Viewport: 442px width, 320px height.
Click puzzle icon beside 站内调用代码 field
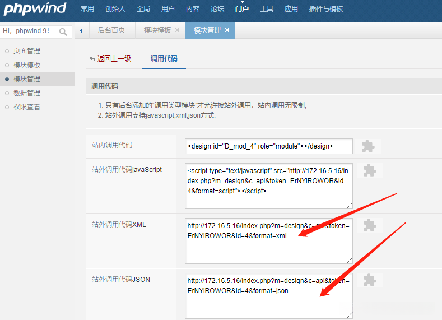tap(368, 146)
